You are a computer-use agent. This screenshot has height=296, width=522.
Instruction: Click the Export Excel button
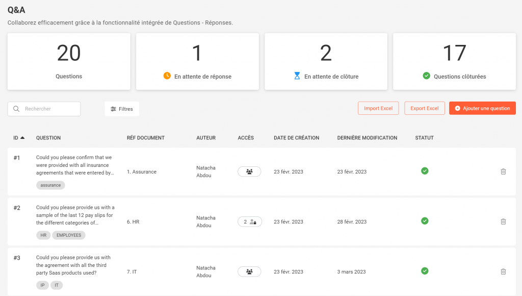(x=425, y=108)
